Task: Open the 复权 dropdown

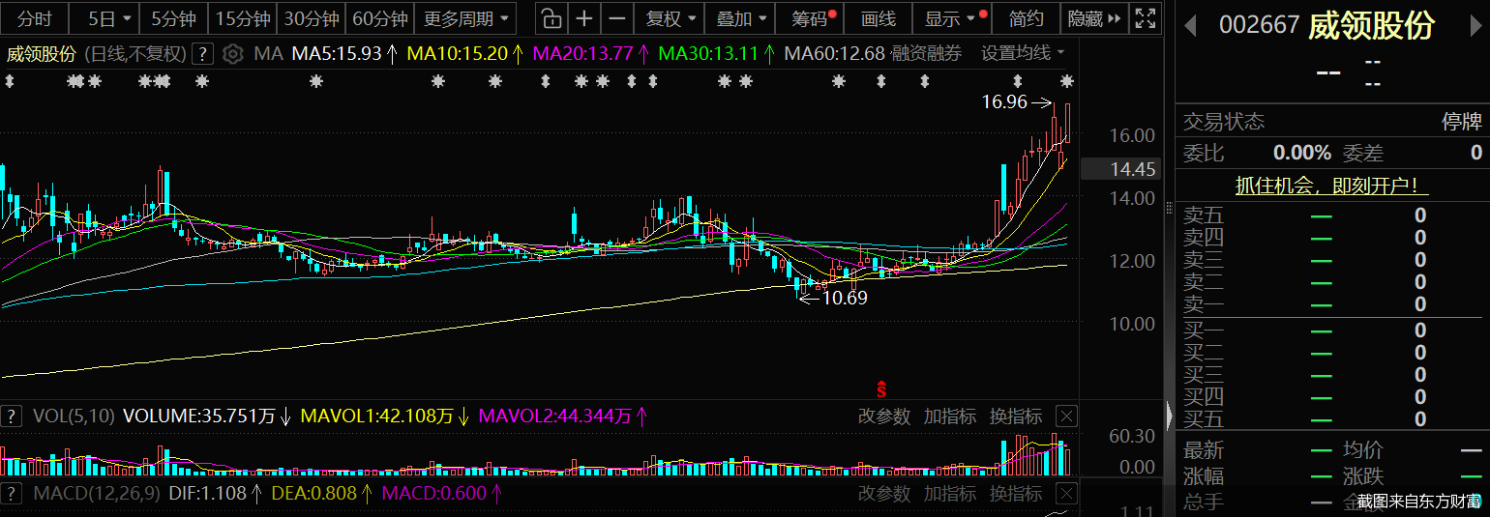Action: pos(670,18)
